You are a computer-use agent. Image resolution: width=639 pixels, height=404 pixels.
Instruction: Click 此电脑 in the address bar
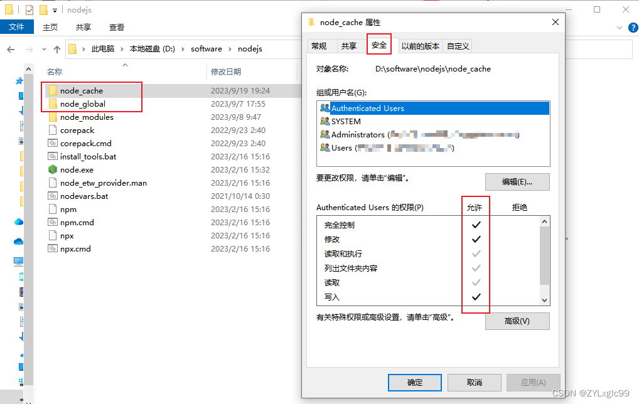(103, 49)
